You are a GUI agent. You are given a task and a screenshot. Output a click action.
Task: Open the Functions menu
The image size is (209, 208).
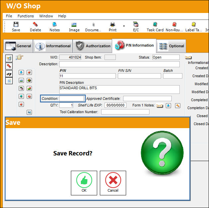[26, 16]
